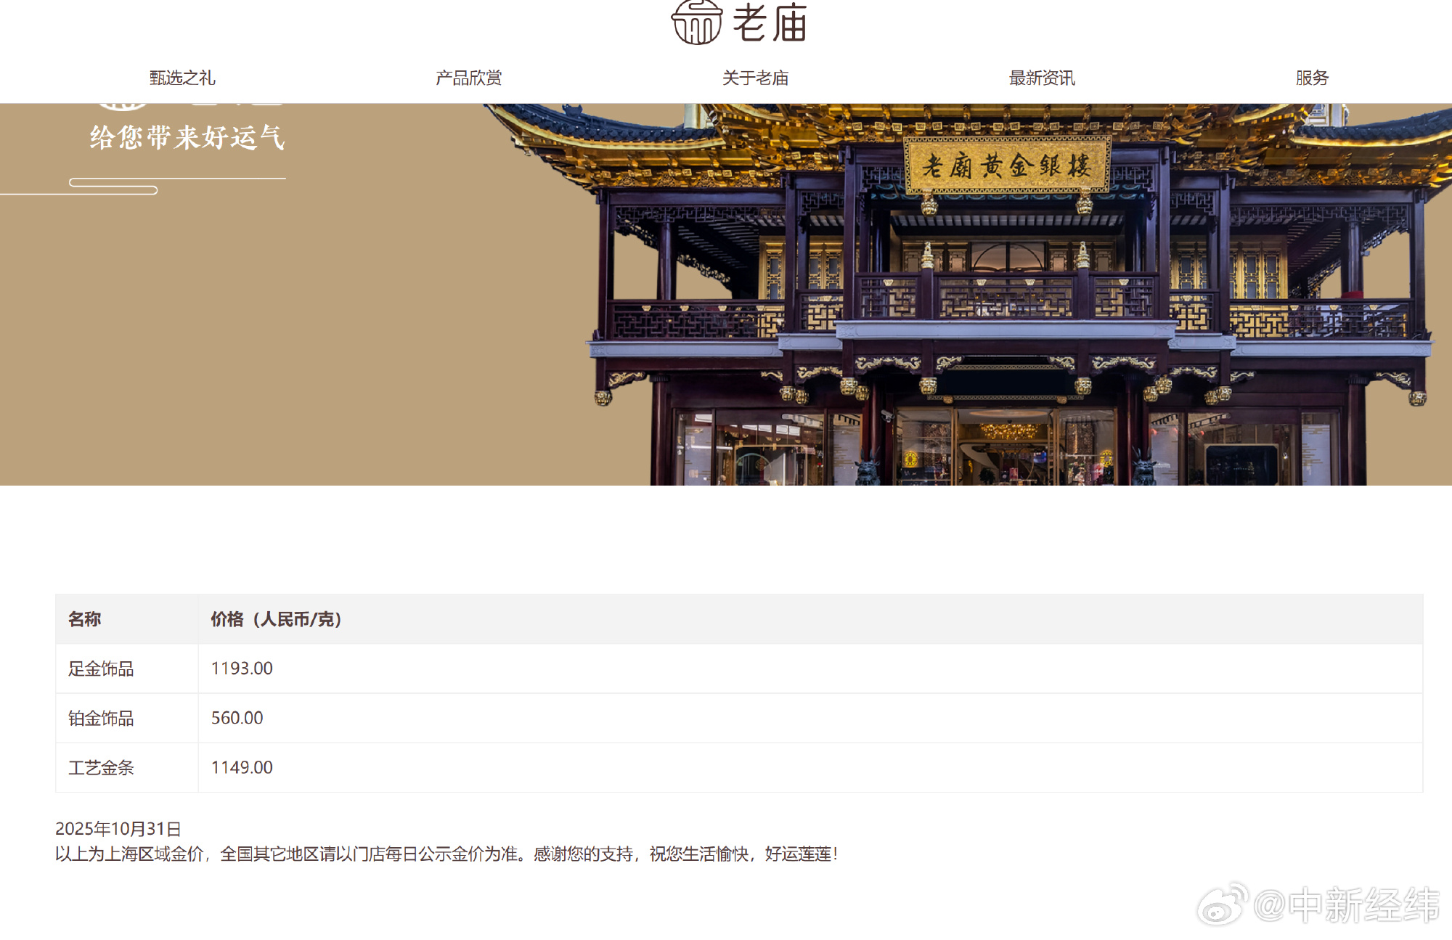Click the 价格（人民币/克）column header
The image size is (1452, 940).
coord(274,619)
